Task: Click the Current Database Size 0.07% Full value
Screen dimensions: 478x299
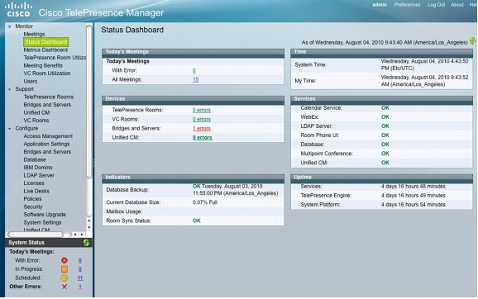Action: pos(205,202)
